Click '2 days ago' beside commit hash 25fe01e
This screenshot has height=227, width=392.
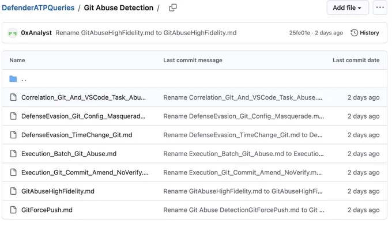tap(329, 33)
